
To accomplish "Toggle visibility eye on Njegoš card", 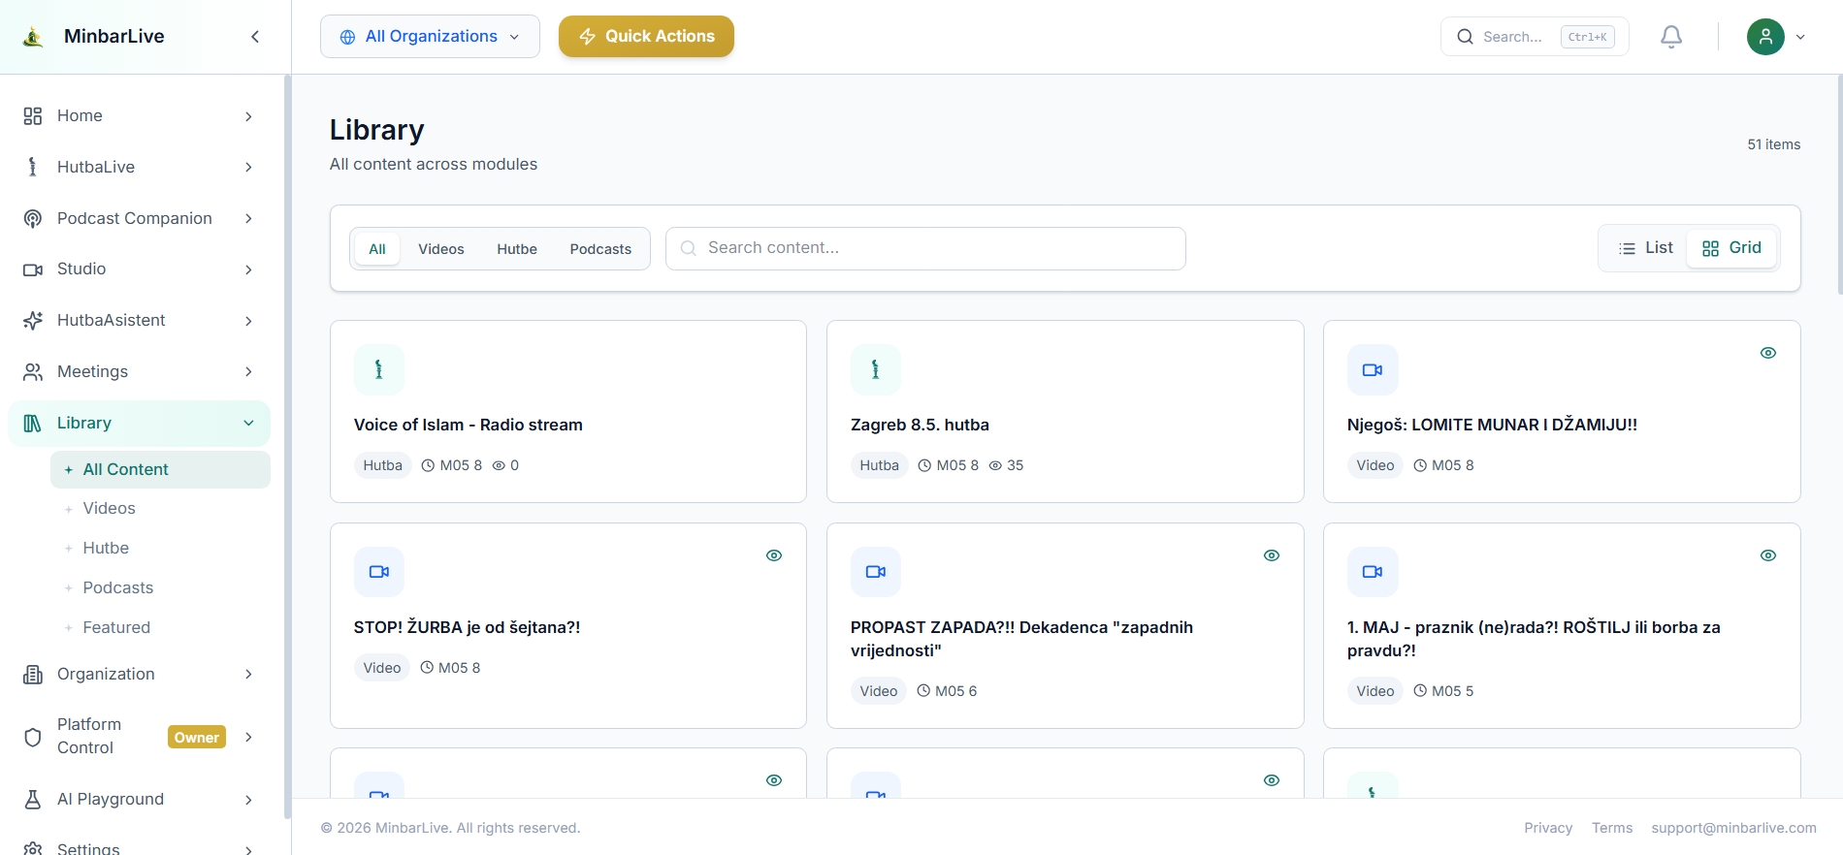I will (1768, 353).
